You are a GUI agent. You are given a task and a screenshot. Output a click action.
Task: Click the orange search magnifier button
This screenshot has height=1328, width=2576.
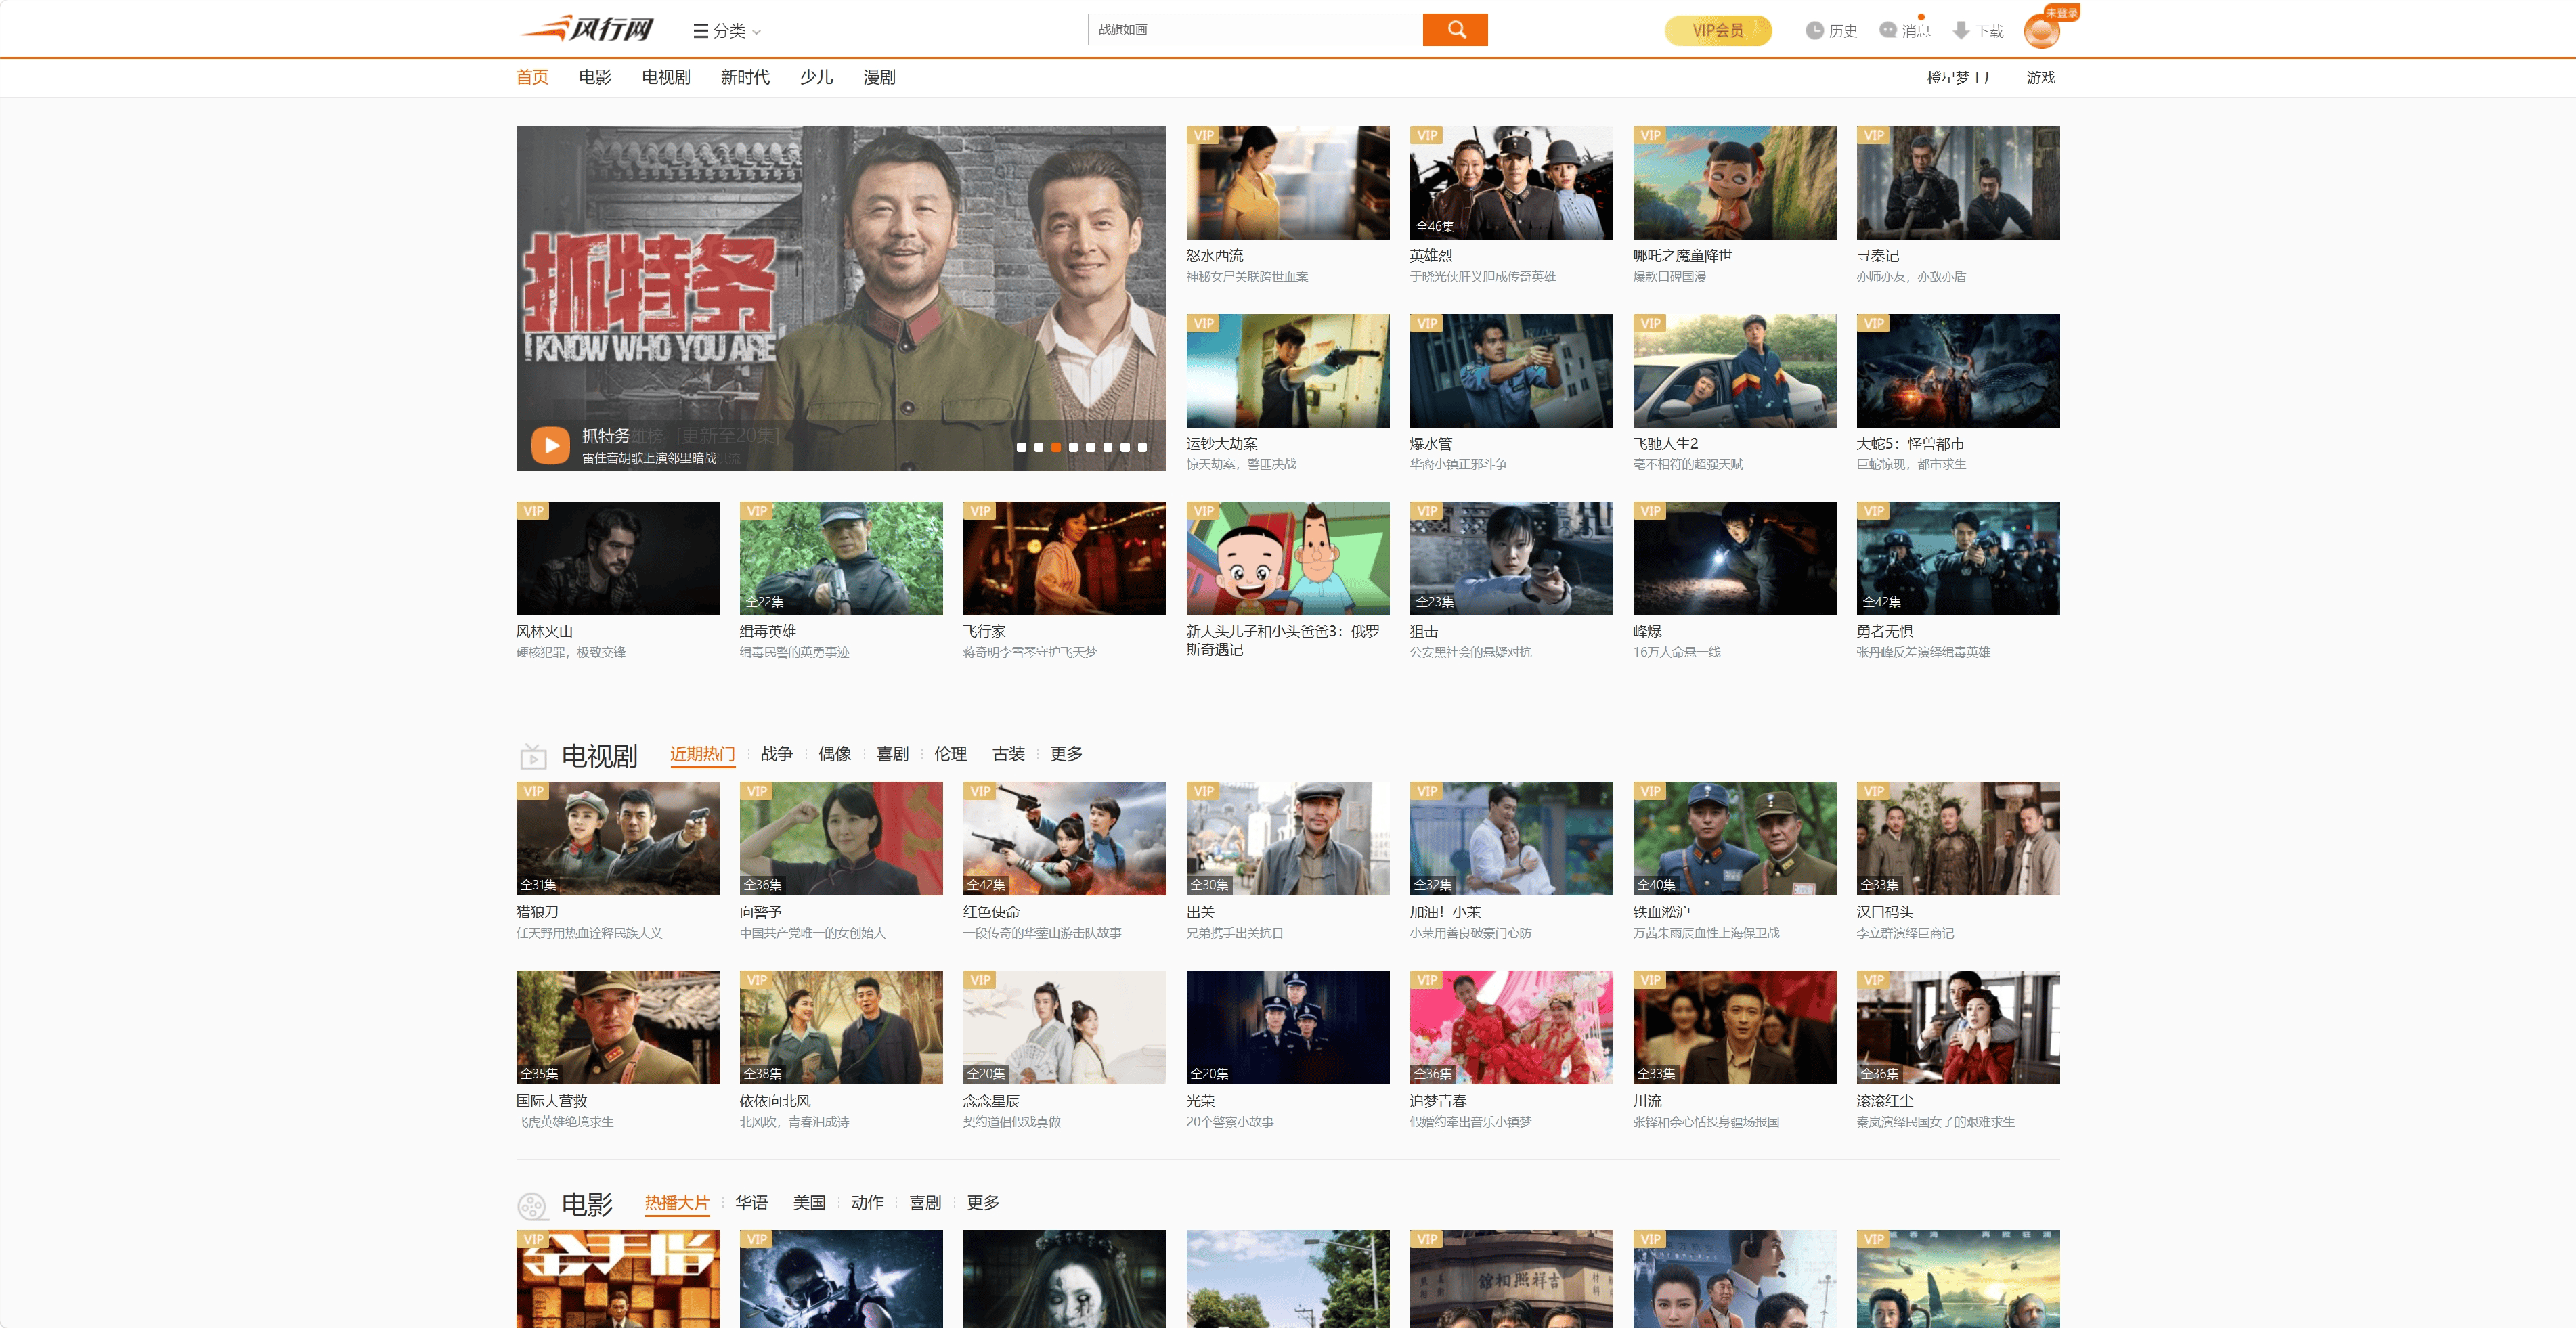pyautogui.click(x=1455, y=30)
